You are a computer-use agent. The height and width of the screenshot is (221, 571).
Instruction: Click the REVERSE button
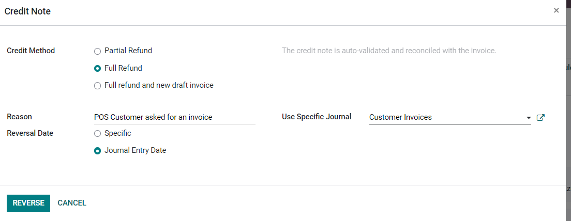click(x=28, y=203)
